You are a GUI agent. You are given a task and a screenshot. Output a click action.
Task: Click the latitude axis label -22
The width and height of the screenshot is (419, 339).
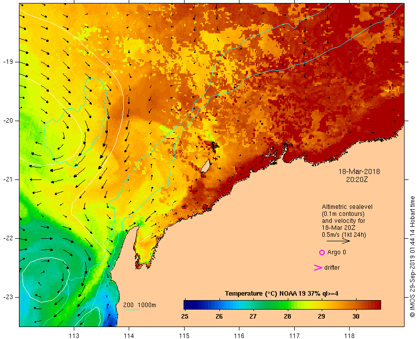8,238
